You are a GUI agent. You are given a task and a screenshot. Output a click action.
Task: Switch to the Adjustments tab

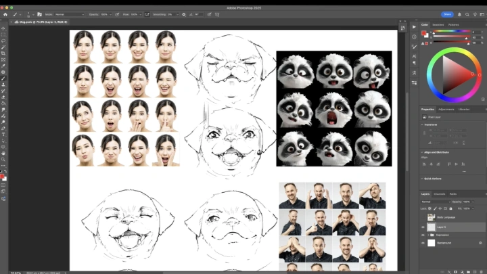(446, 110)
